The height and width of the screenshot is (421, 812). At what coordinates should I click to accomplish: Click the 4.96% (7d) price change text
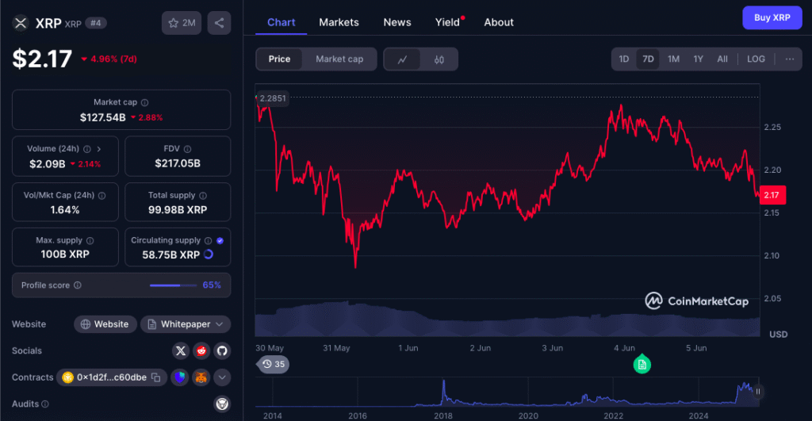113,59
